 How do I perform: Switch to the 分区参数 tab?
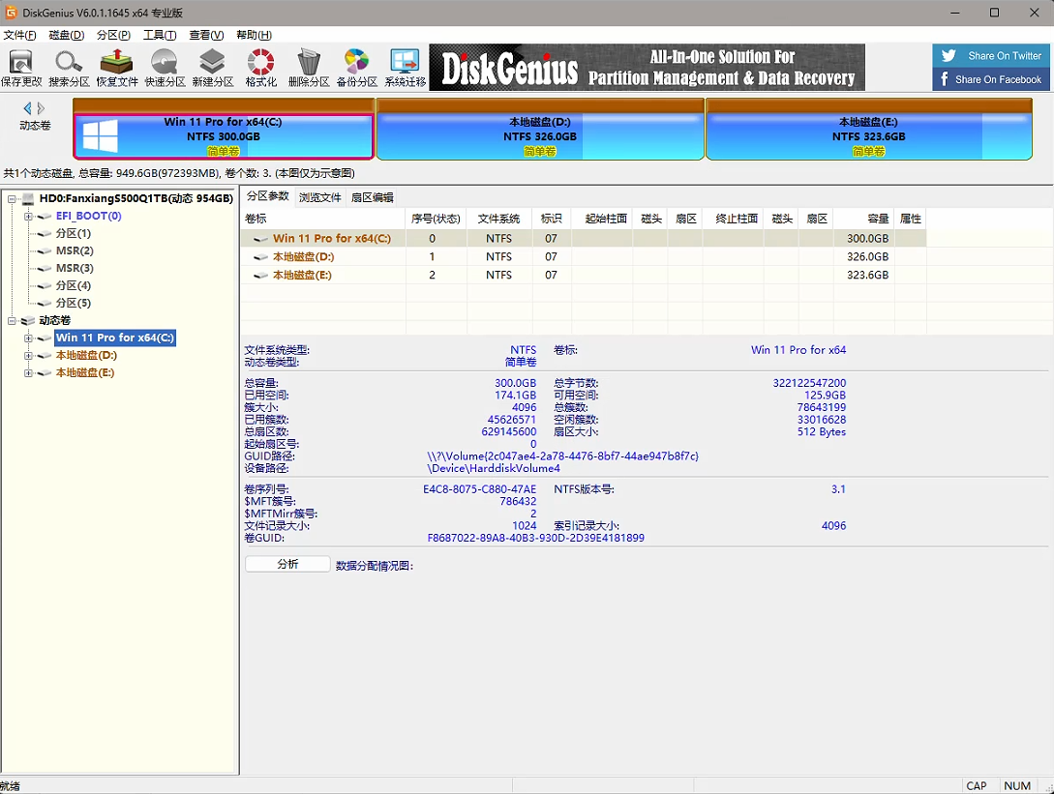(267, 196)
